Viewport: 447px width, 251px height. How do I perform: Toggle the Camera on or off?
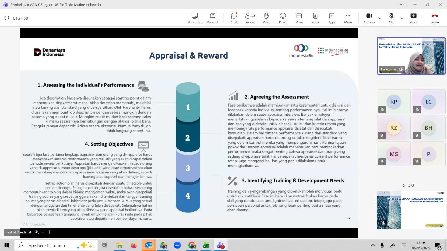[369, 18]
